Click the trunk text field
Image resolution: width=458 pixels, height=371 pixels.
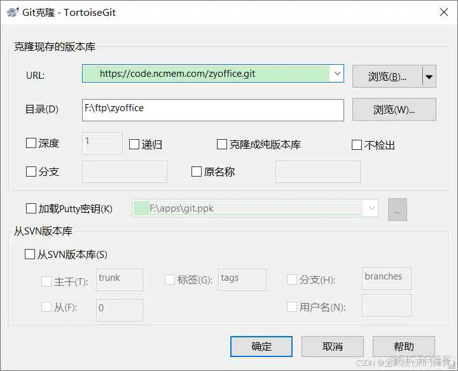(120, 280)
